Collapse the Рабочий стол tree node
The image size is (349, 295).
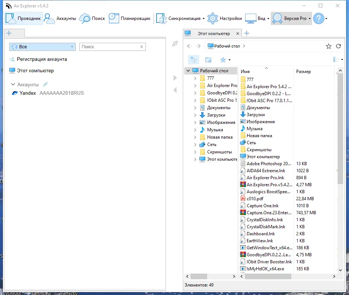click(188, 71)
